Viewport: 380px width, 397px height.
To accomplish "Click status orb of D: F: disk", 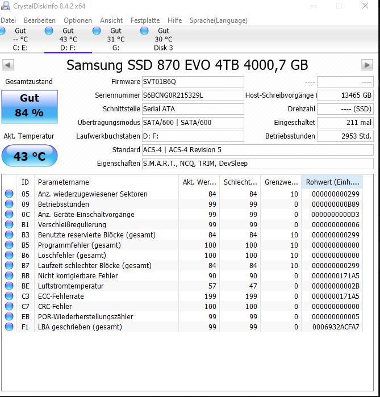I will tap(49, 31).
